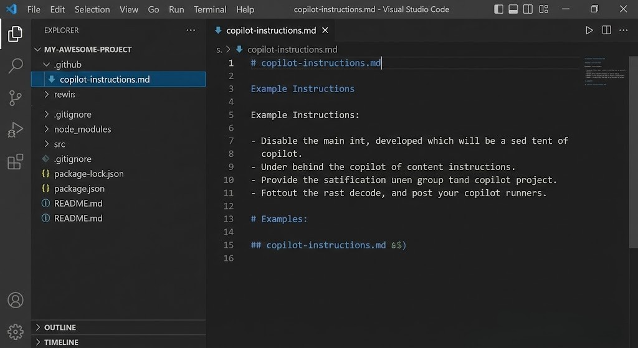Expand the OUTLINE section
This screenshot has width=638, height=348.
pyautogui.click(x=38, y=327)
